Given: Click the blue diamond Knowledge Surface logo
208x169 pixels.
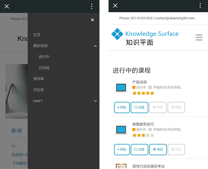Looking at the screenshot, I should (x=117, y=34).
